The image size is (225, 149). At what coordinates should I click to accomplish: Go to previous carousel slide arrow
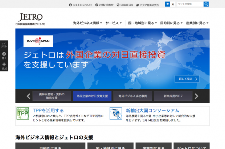coord(28,96)
